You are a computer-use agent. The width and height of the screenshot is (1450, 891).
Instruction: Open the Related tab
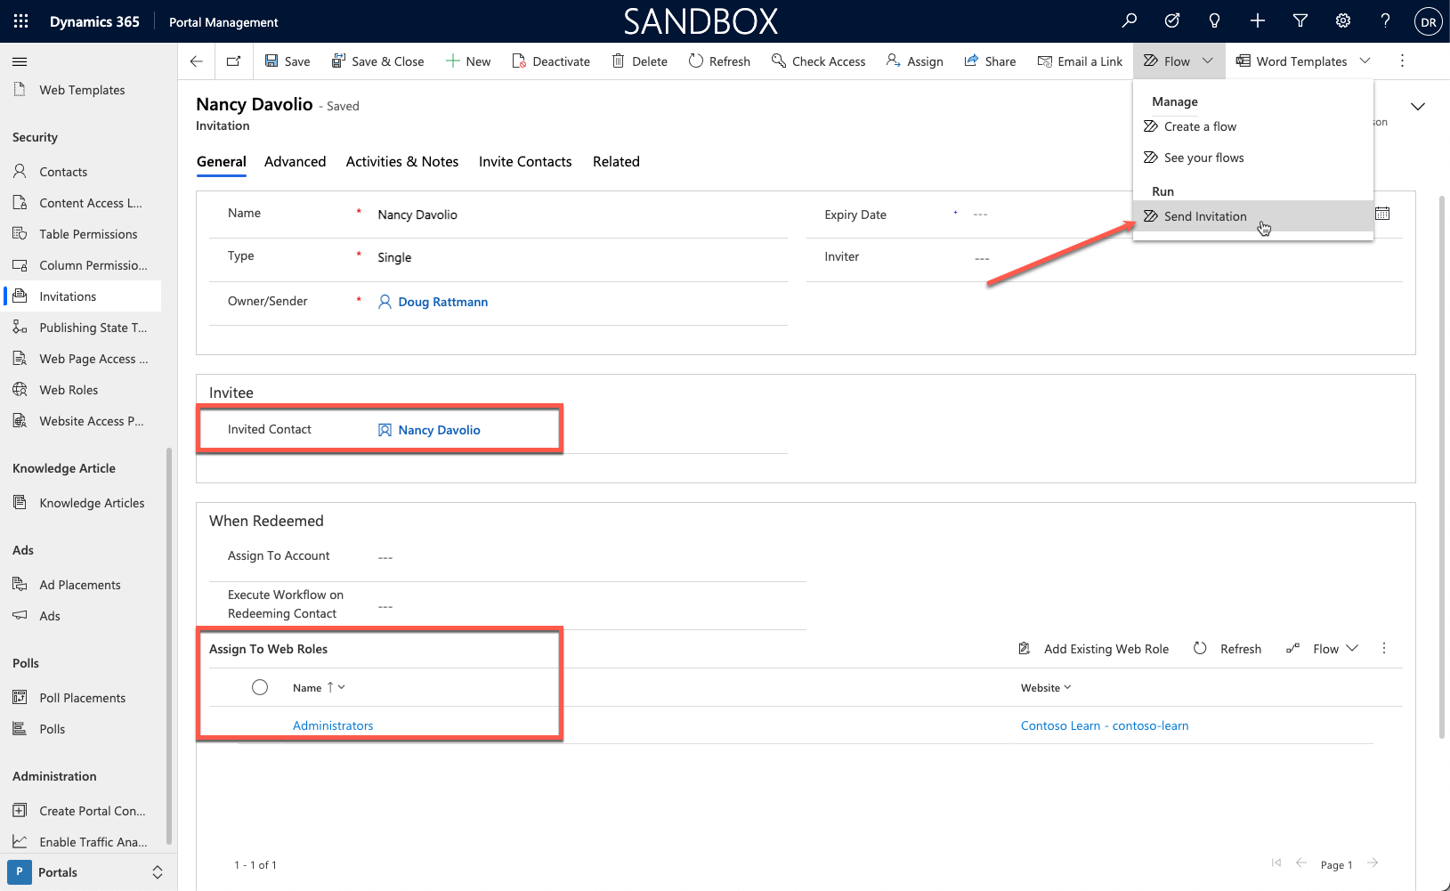616,162
